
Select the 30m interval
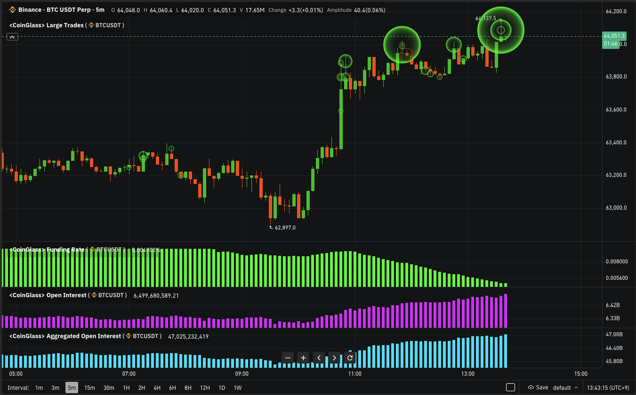pos(109,388)
